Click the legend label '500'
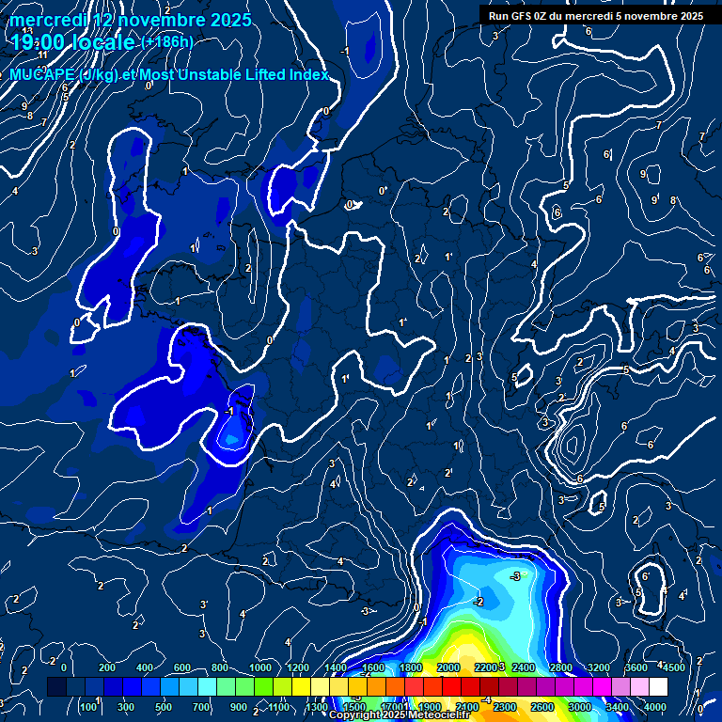The image size is (722, 722). click(164, 707)
